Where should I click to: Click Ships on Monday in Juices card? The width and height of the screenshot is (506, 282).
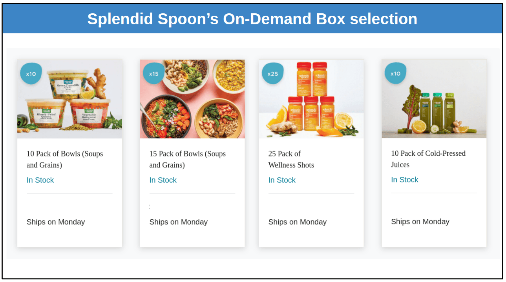pyautogui.click(x=420, y=222)
